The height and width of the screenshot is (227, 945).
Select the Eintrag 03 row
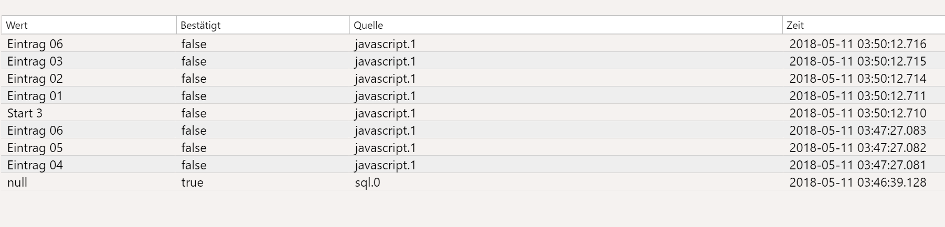(473, 61)
